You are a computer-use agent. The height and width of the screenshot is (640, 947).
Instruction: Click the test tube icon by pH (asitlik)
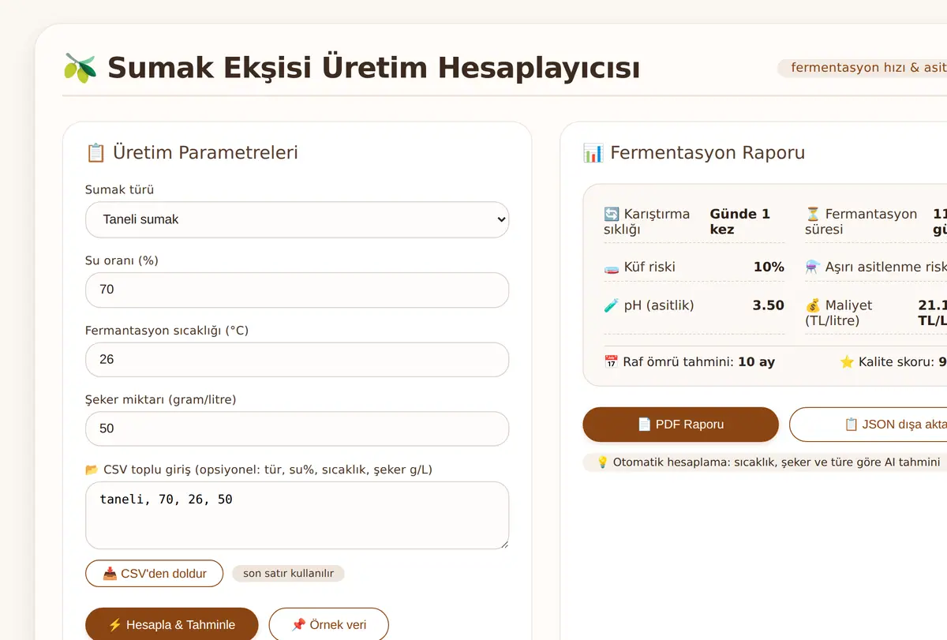[x=612, y=305]
